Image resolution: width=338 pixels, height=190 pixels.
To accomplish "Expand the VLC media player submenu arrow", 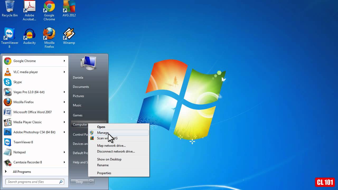I will [64, 72].
